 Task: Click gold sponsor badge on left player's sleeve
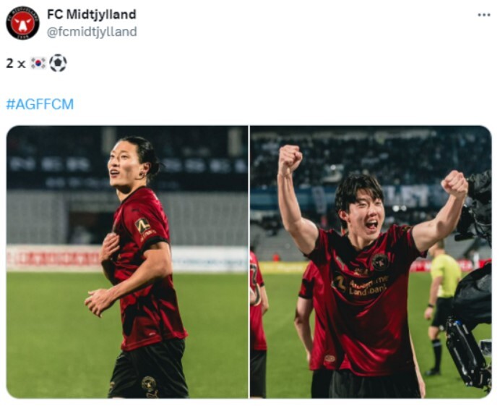144,227
